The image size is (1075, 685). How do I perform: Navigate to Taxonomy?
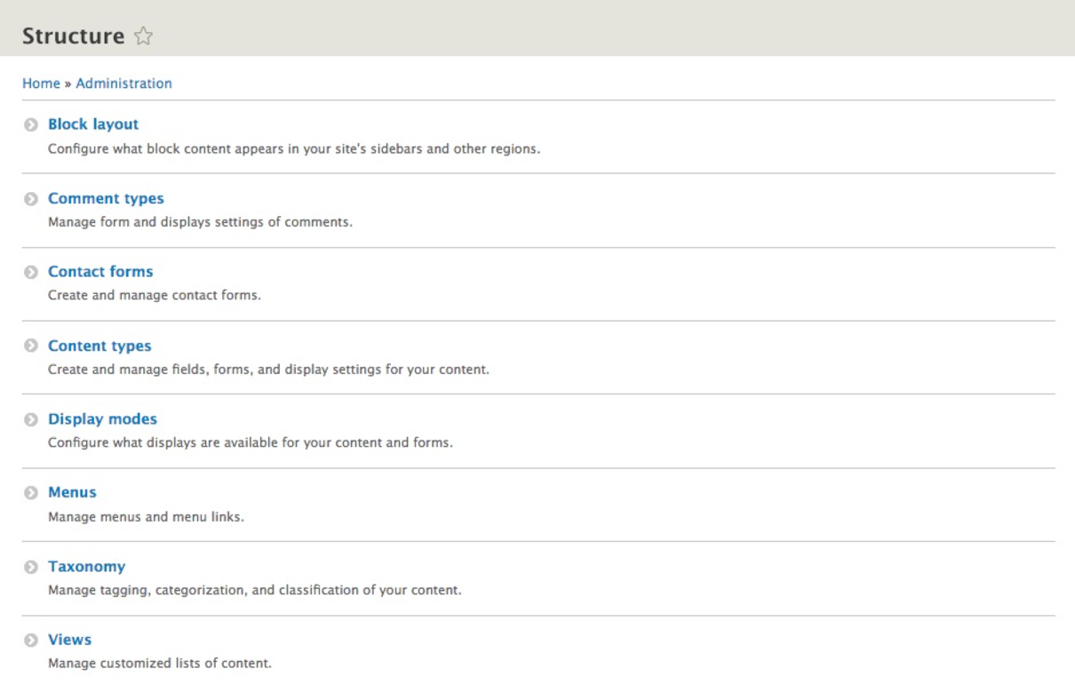[86, 566]
